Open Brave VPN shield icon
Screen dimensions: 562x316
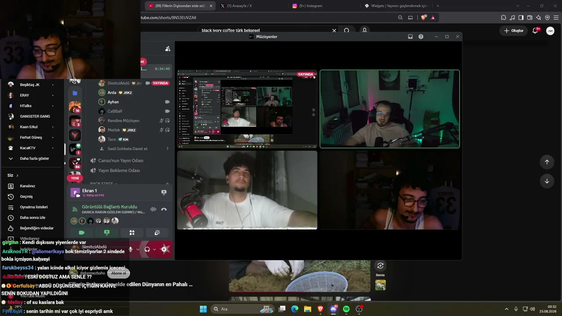click(548, 18)
